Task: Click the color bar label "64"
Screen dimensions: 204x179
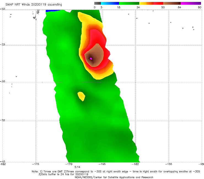Action: tap(179, 7)
